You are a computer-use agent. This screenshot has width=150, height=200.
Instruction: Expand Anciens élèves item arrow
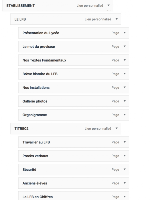[x=124, y=183]
